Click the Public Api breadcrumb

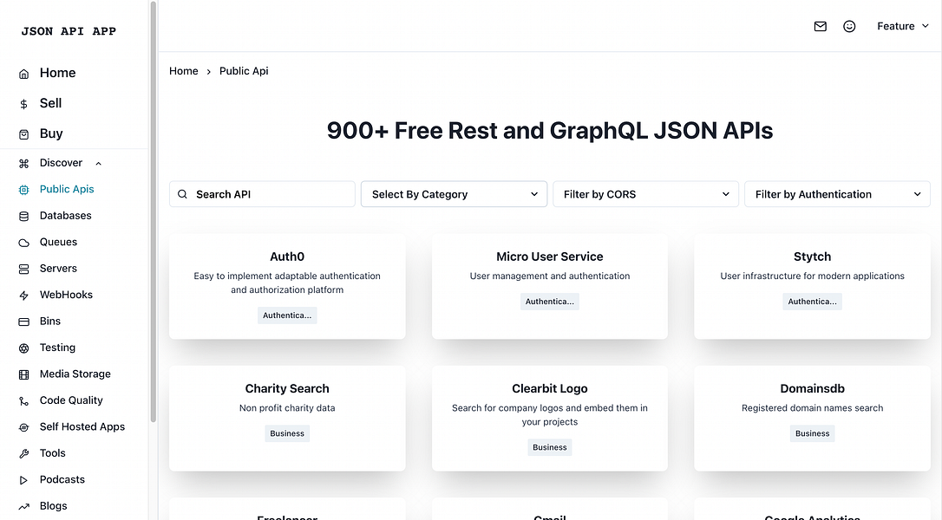coord(244,71)
